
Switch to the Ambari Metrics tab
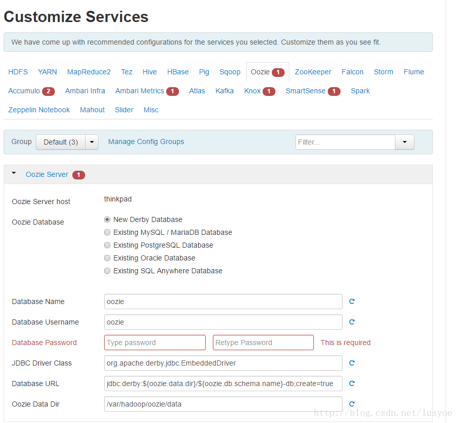tap(140, 91)
